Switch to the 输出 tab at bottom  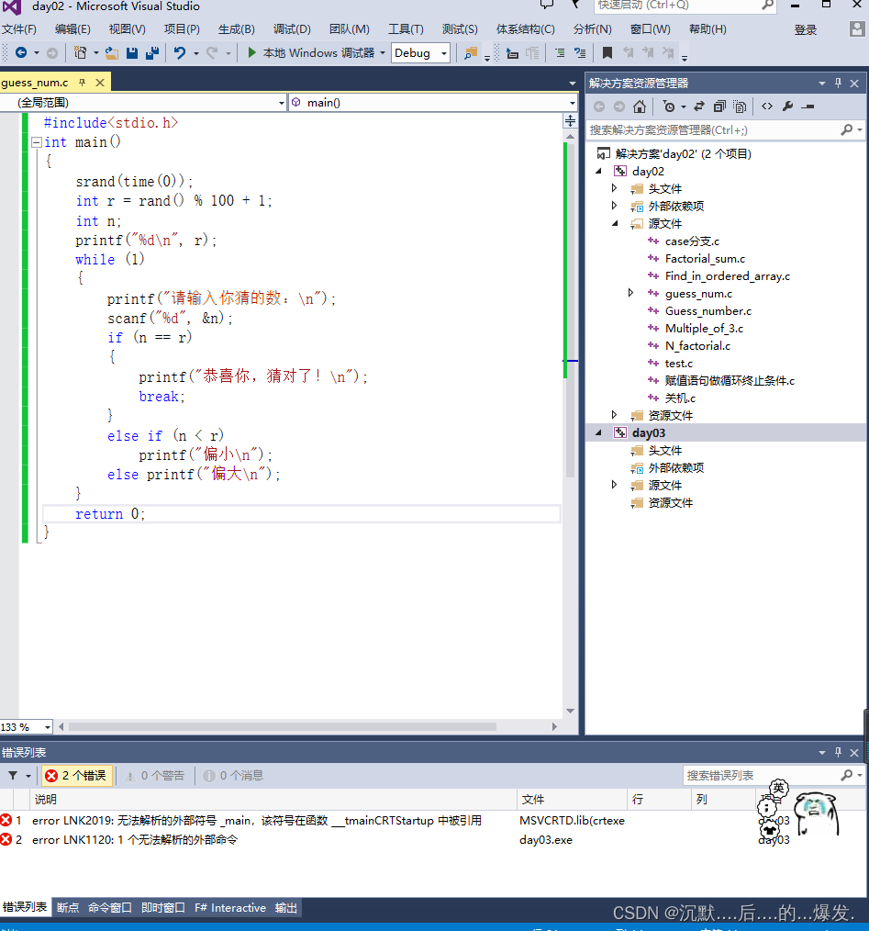coord(284,907)
